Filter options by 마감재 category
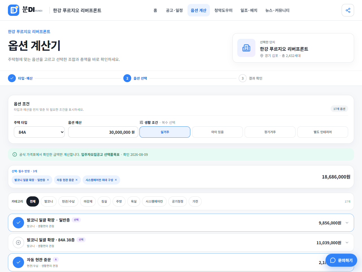This screenshot has width=362, height=272. [88, 201]
